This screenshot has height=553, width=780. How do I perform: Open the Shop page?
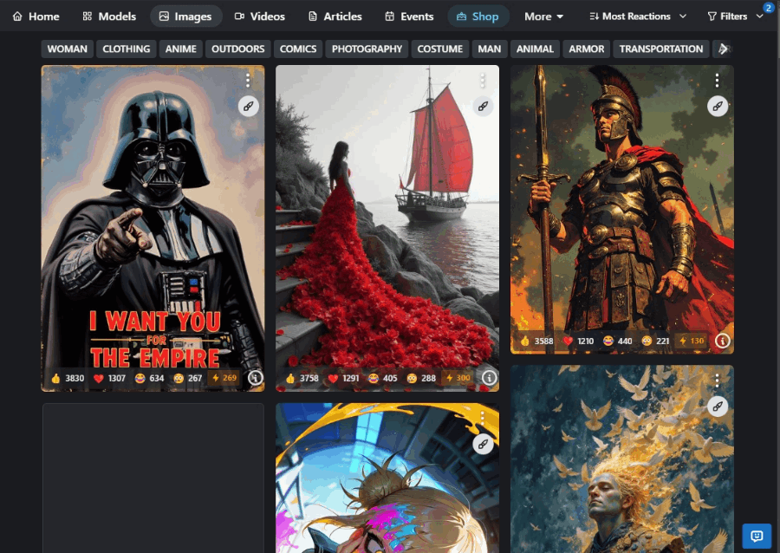[x=478, y=16]
